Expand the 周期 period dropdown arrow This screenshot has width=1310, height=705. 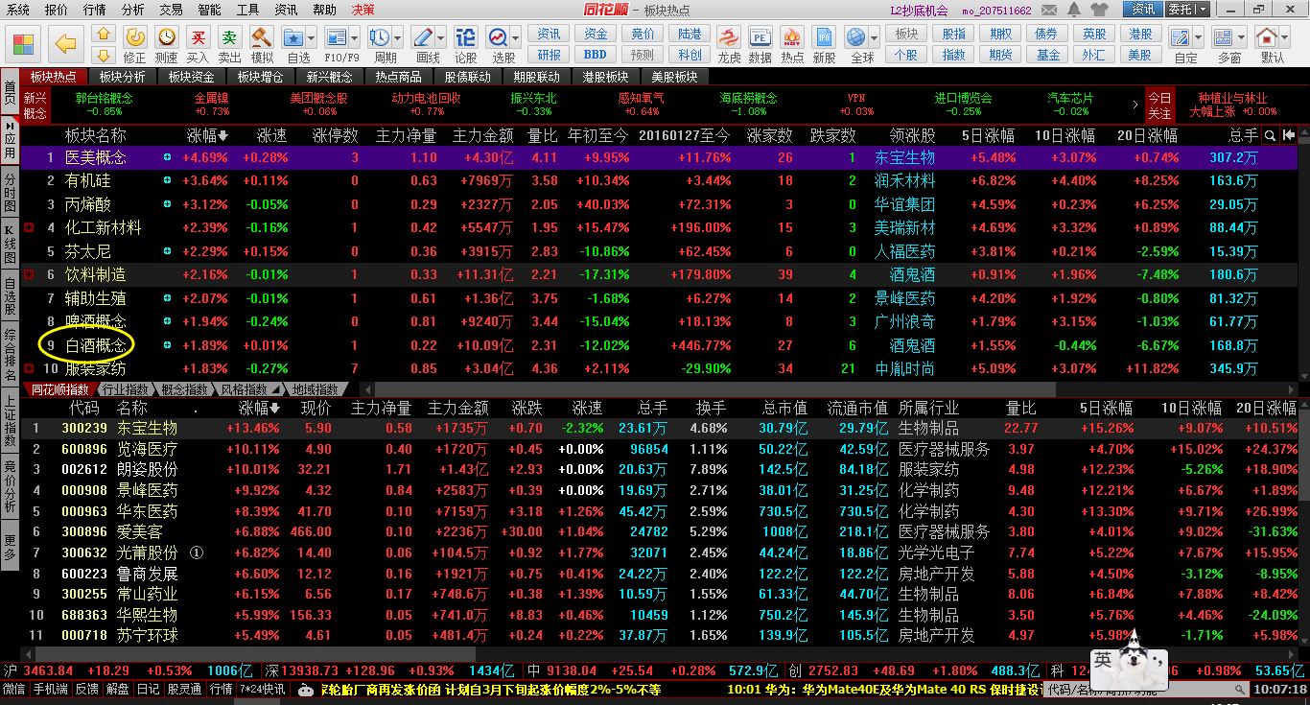pyautogui.click(x=398, y=38)
